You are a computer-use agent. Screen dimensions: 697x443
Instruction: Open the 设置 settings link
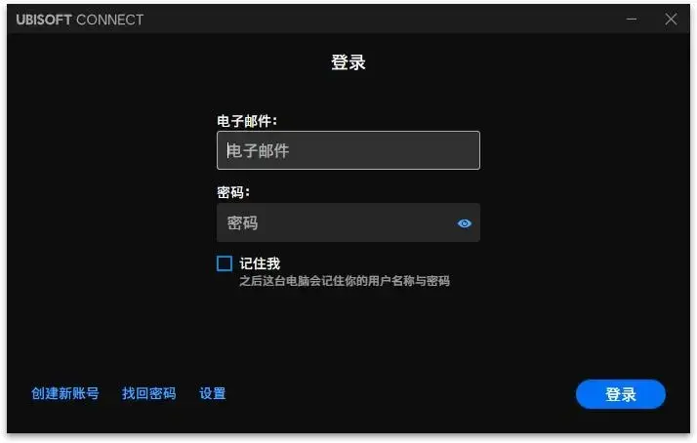[x=213, y=393]
